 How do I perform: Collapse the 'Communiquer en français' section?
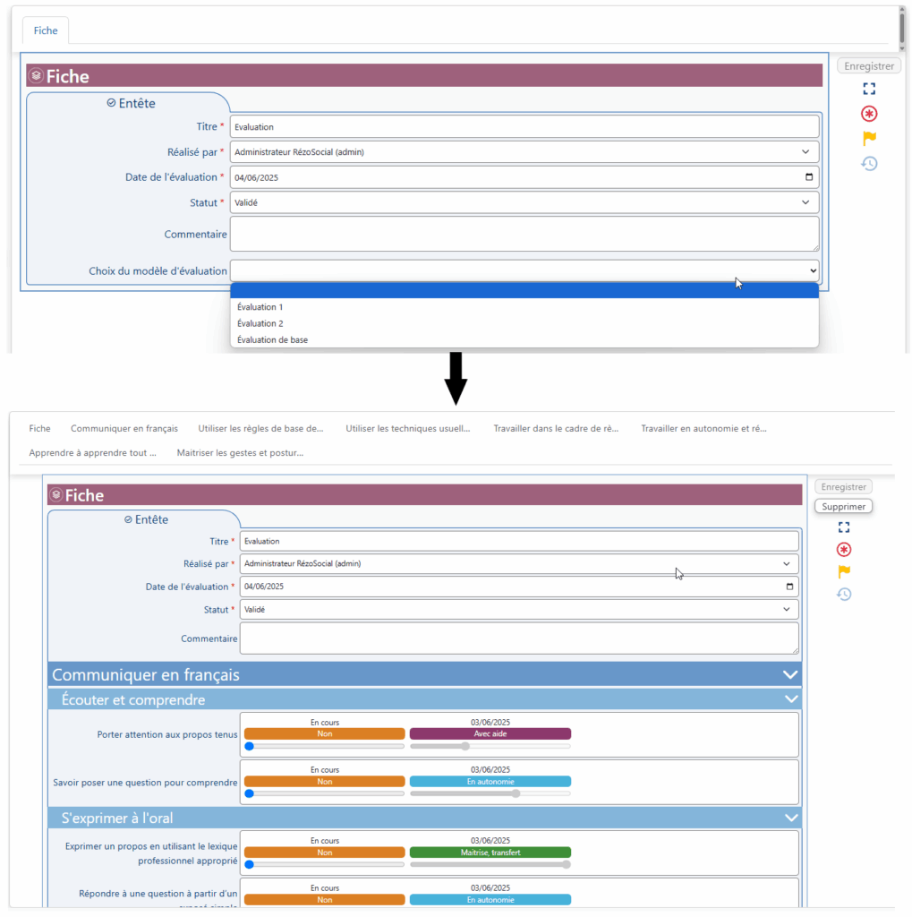pos(789,675)
